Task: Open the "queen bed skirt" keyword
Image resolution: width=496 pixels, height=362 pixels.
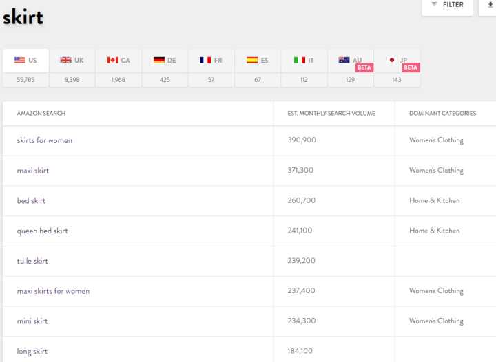Action: [x=43, y=231]
